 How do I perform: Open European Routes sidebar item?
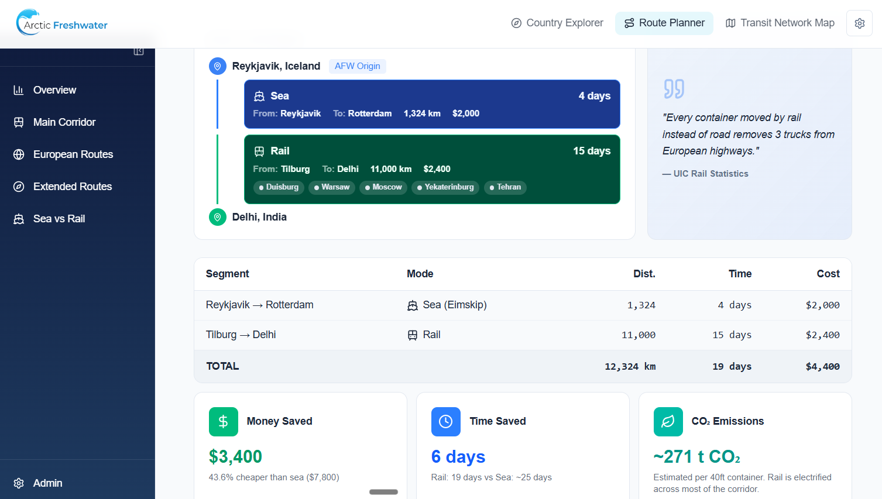click(73, 154)
